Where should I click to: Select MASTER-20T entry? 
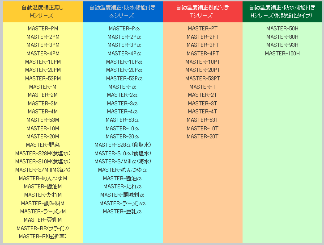202,136
